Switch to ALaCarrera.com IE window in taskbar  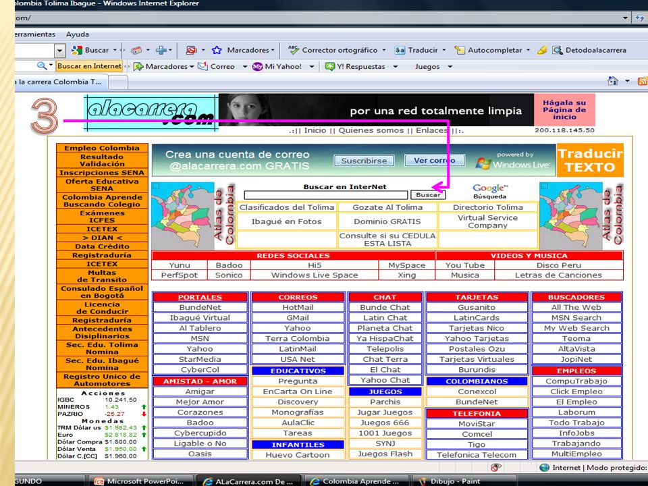click(250, 481)
